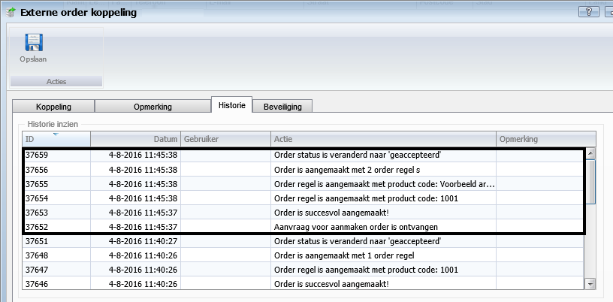Click the Opslaan save disk icon
613x302 pixels.
pos(33,43)
